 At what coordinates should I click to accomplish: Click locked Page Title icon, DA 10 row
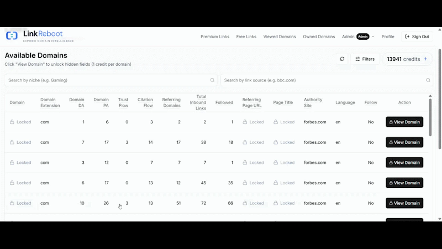pyautogui.click(x=276, y=203)
